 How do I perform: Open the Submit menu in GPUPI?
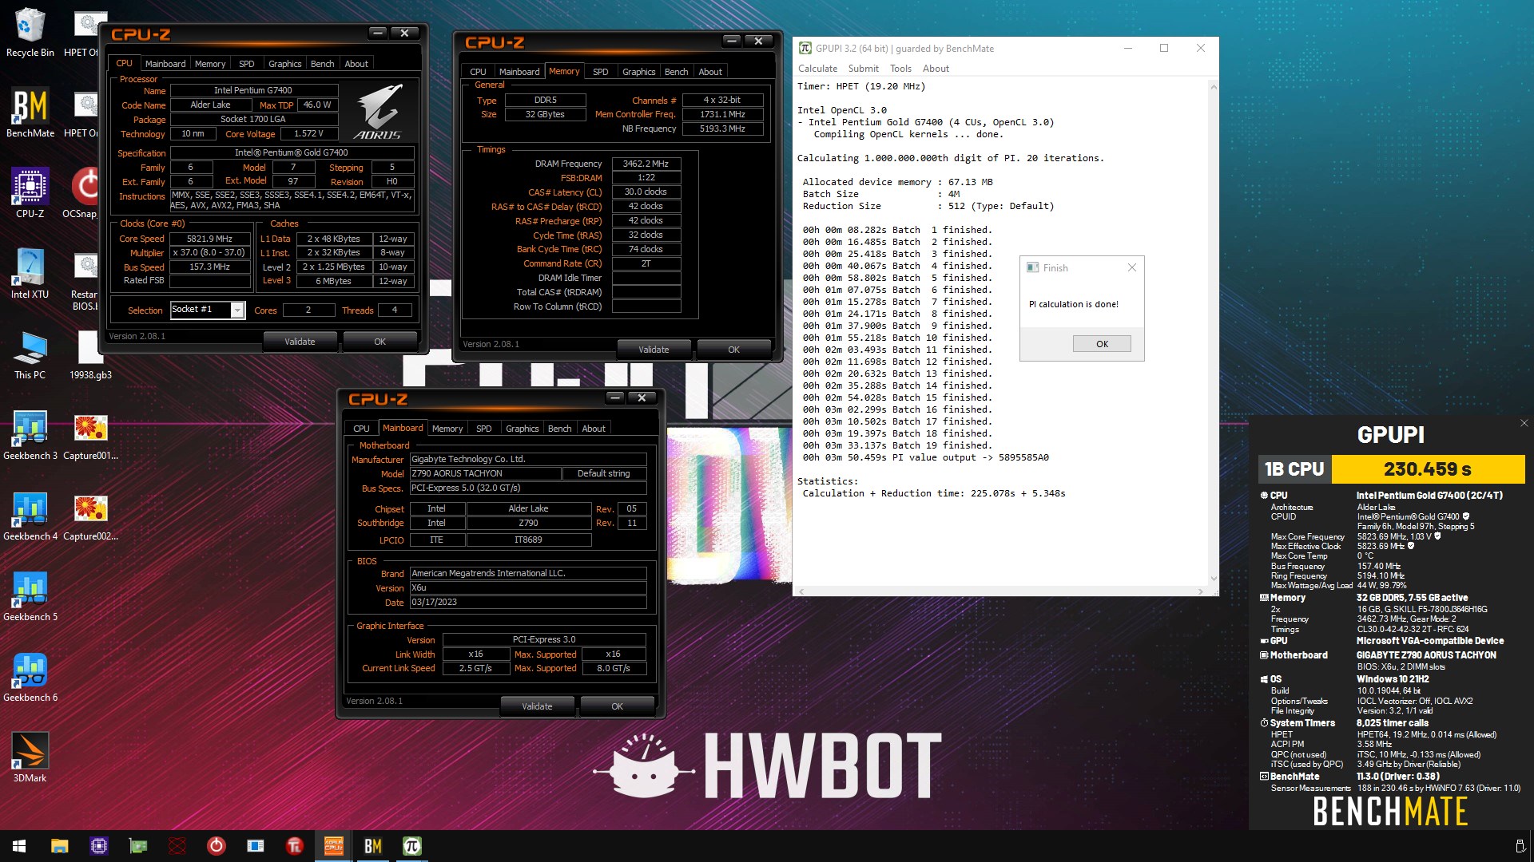coord(863,69)
